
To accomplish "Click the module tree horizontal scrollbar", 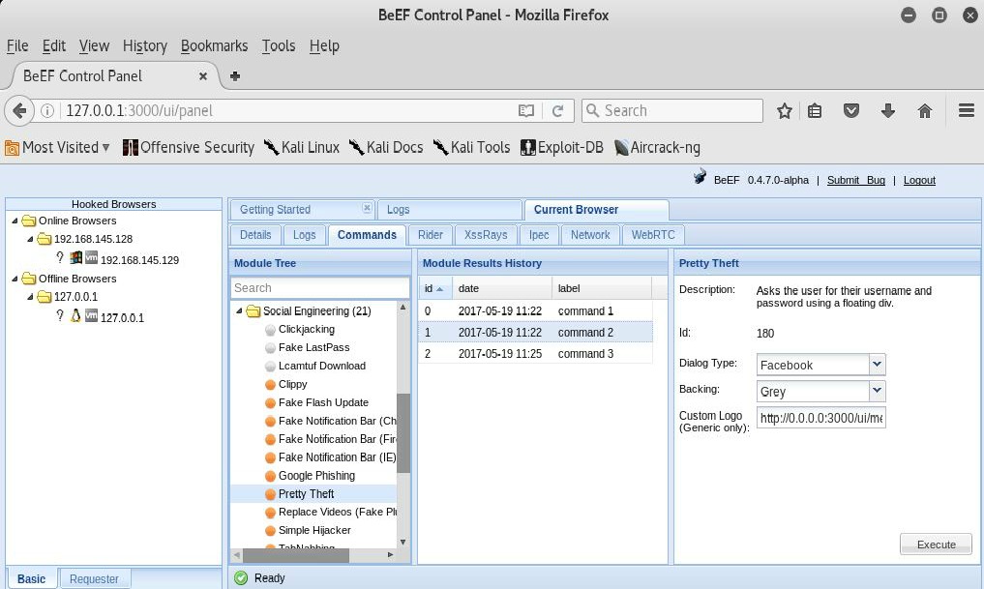I will [x=295, y=555].
